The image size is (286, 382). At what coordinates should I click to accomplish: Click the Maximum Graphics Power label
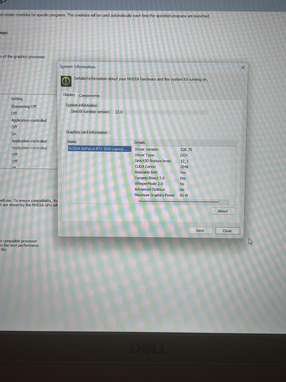click(x=155, y=195)
